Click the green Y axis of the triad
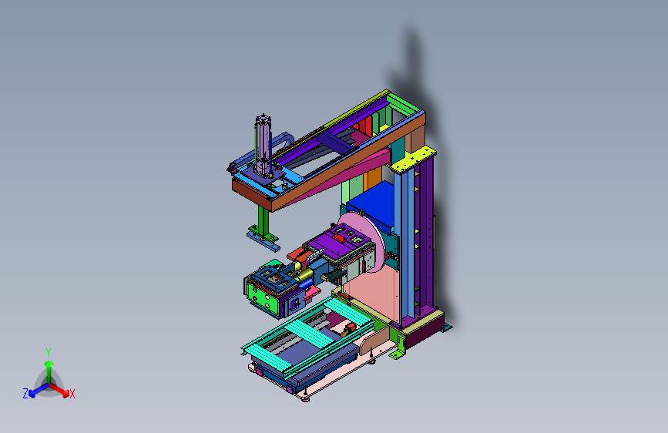 (x=49, y=371)
